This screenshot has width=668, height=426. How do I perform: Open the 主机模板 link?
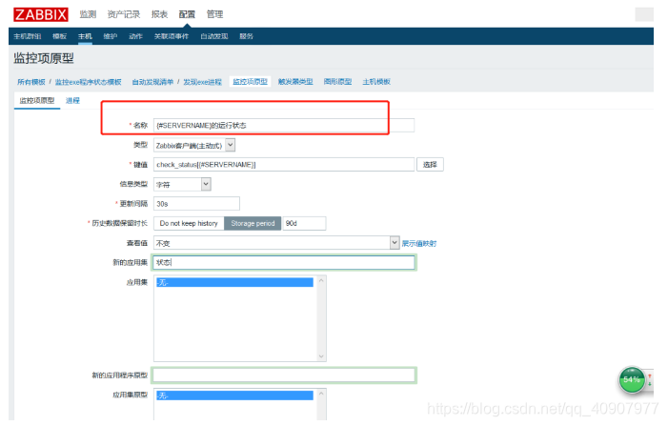[376, 82]
